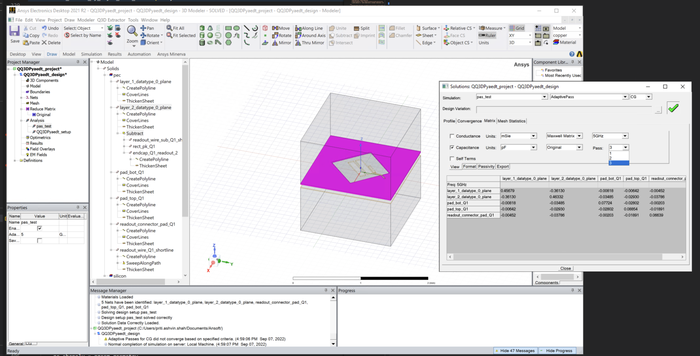Viewport: 700px width, 356px height.
Task: Select the pas_test setup in Project Manager
Action: 44,126
